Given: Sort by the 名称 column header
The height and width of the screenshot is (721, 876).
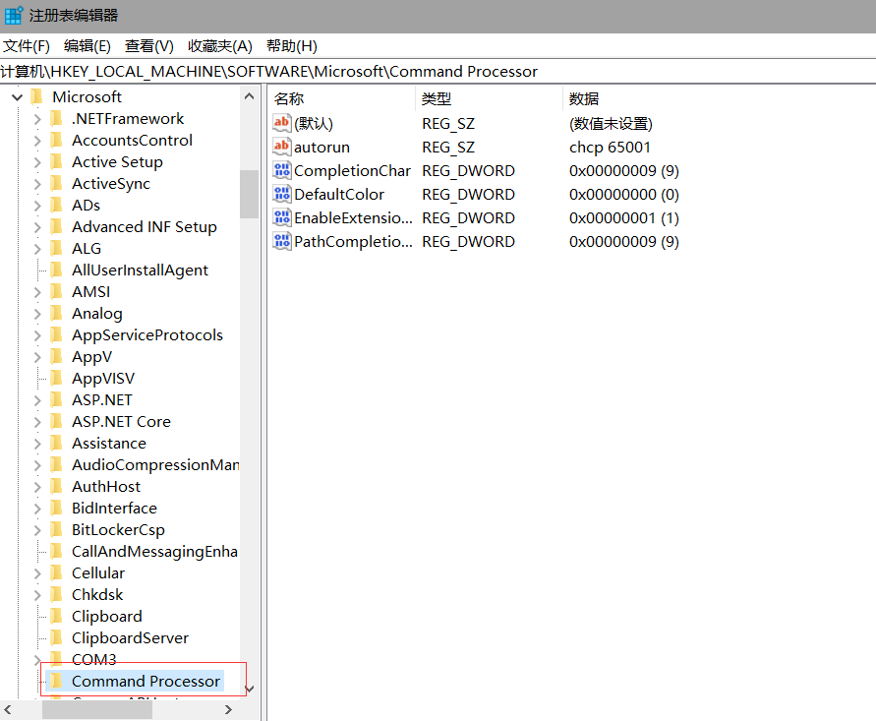Looking at the screenshot, I should click(342, 99).
